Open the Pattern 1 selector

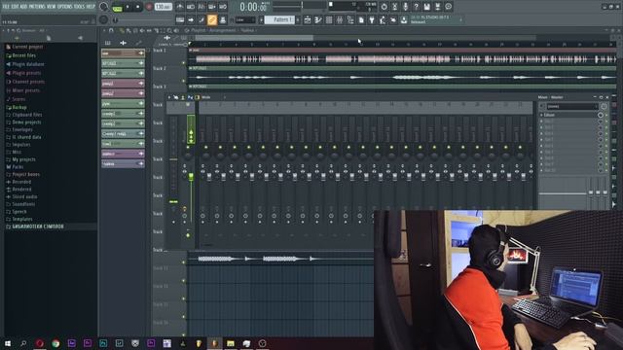coord(279,19)
